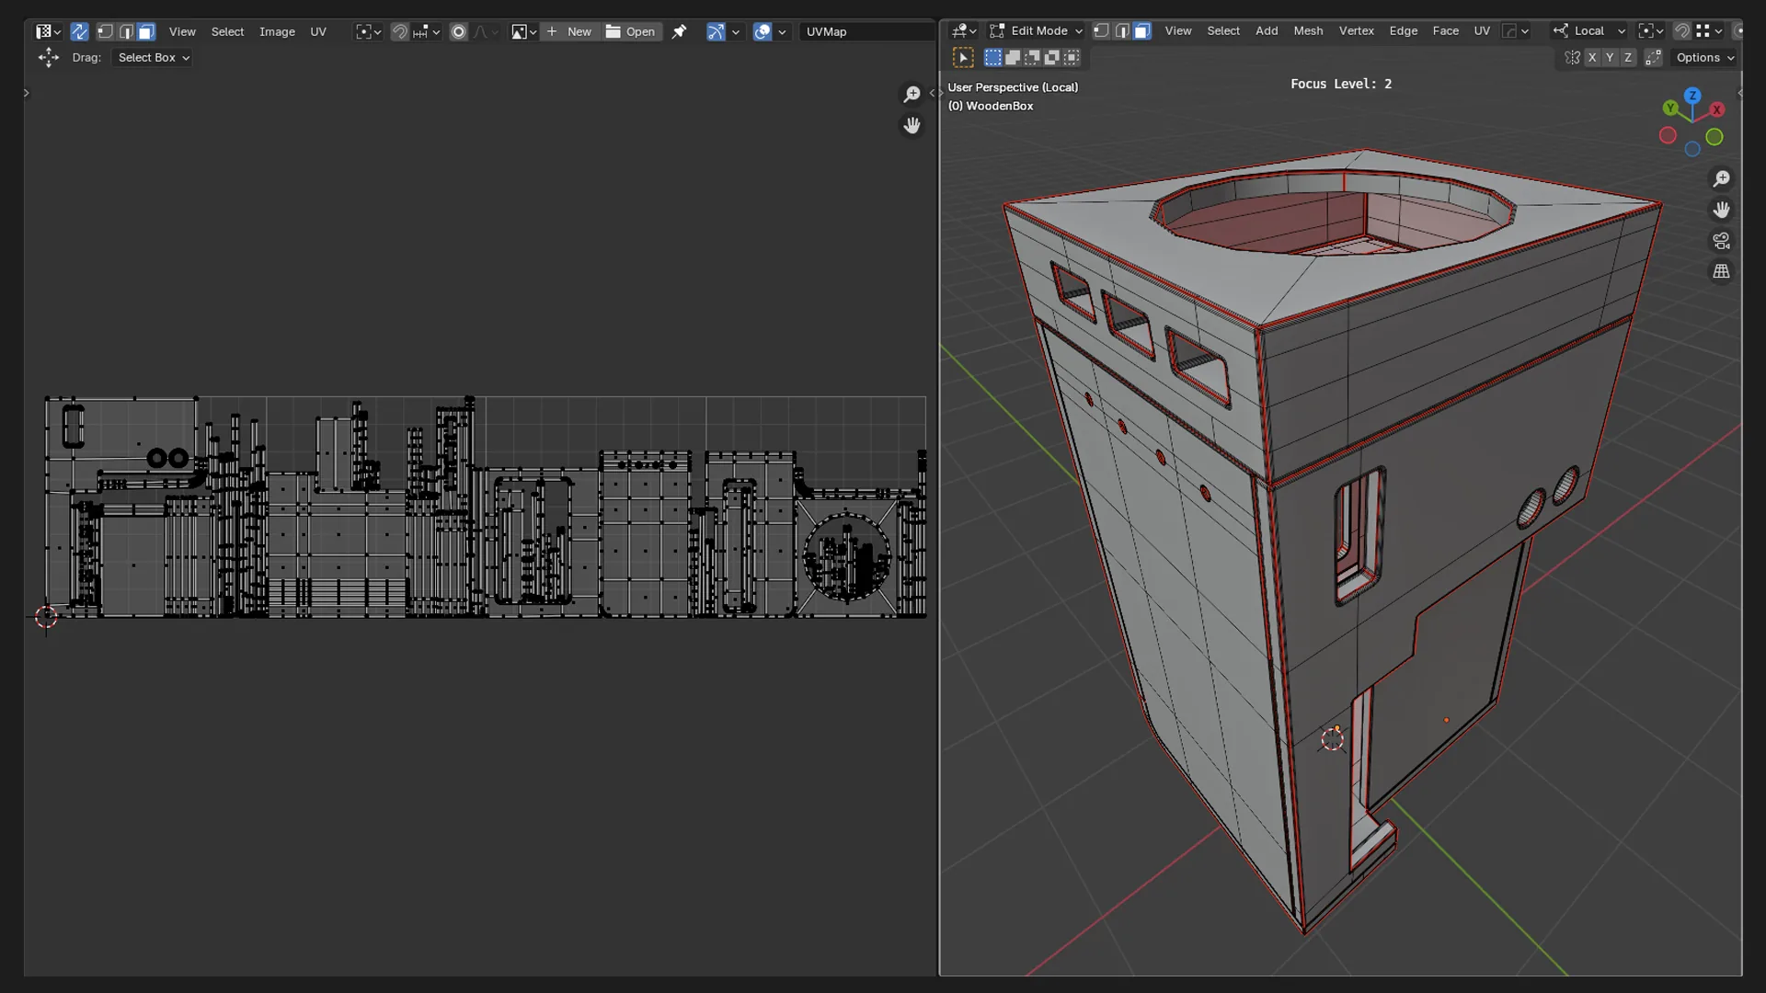Open the Add menu

point(1267,30)
